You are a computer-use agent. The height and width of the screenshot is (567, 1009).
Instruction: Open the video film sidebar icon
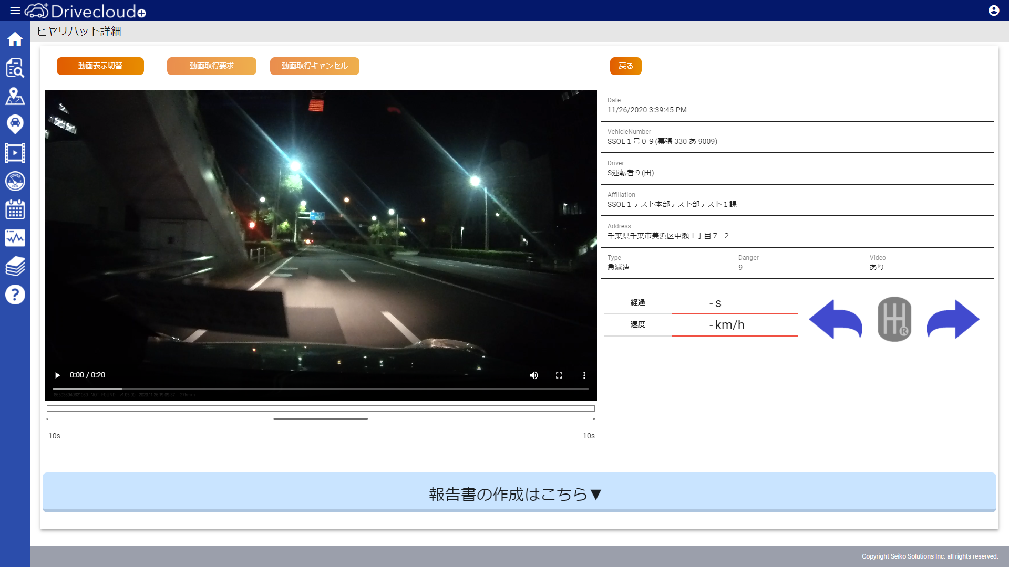coord(15,153)
